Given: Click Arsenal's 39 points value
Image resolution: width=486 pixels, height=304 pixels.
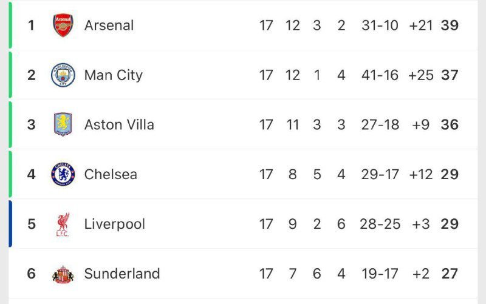Looking at the screenshot, I should [450, 25].
